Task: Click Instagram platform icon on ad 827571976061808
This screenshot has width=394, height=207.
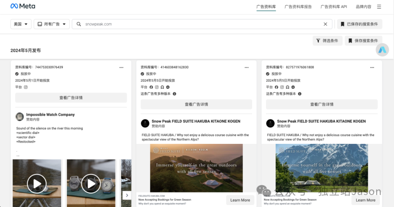Action: coord(282,87)
